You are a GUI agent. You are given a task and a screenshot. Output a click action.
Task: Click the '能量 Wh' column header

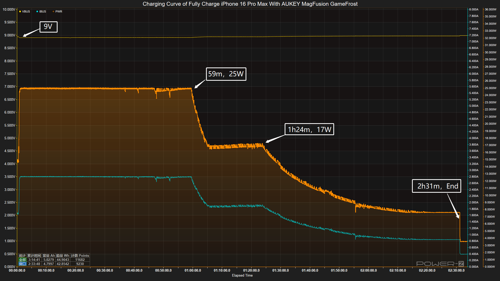click(x=63, y=256)
